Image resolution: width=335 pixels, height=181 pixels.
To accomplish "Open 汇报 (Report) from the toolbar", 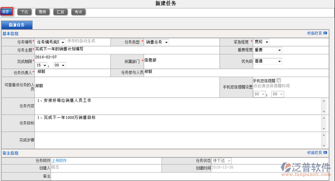I will 60,12.
